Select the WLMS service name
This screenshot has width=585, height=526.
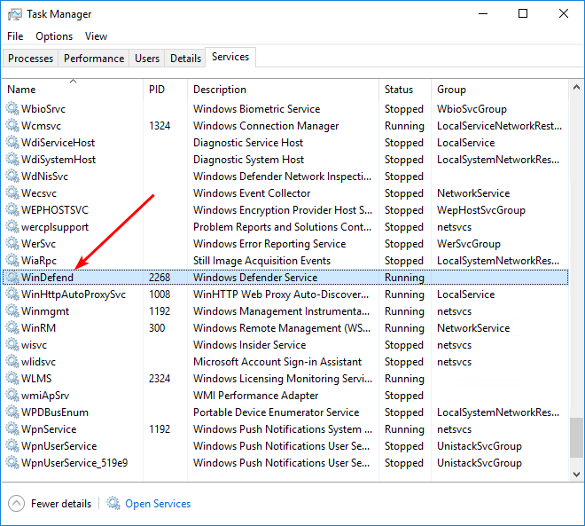pos(36,379)
